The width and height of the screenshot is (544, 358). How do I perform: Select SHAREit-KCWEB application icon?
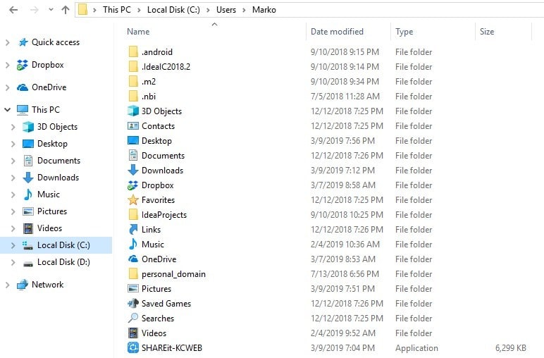click(133, 347)
